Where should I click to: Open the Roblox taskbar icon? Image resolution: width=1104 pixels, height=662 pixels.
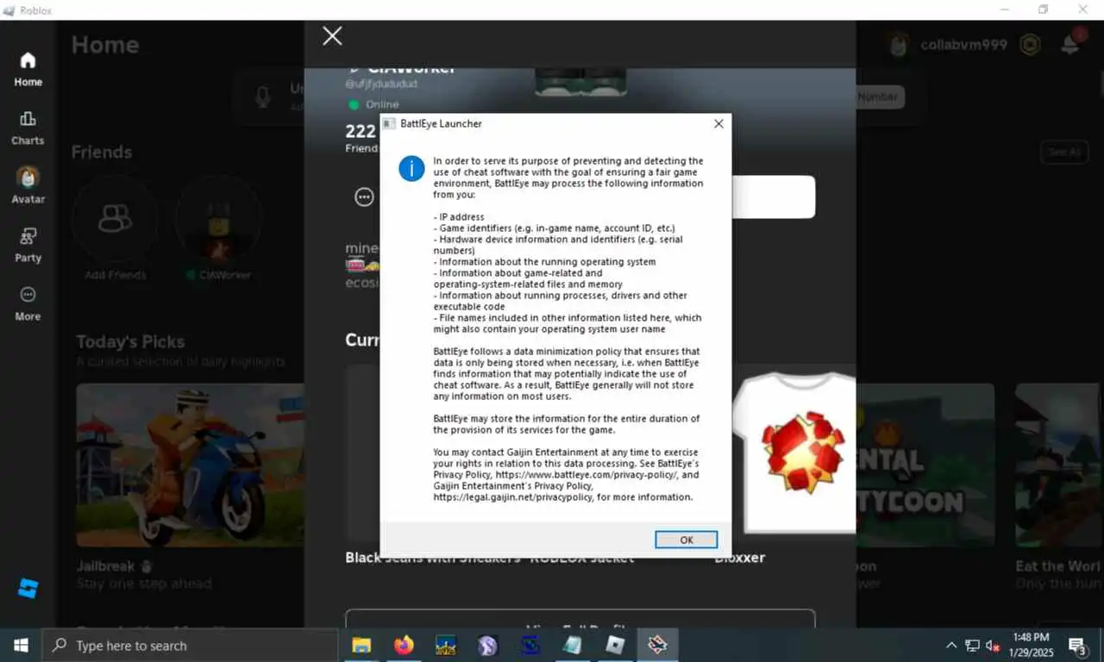click(615, 645)
